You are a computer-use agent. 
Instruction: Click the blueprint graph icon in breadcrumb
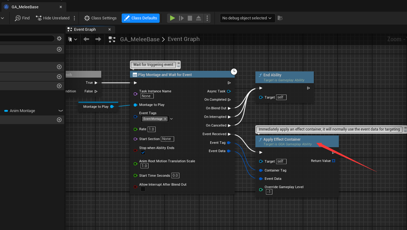coord(112,39)
